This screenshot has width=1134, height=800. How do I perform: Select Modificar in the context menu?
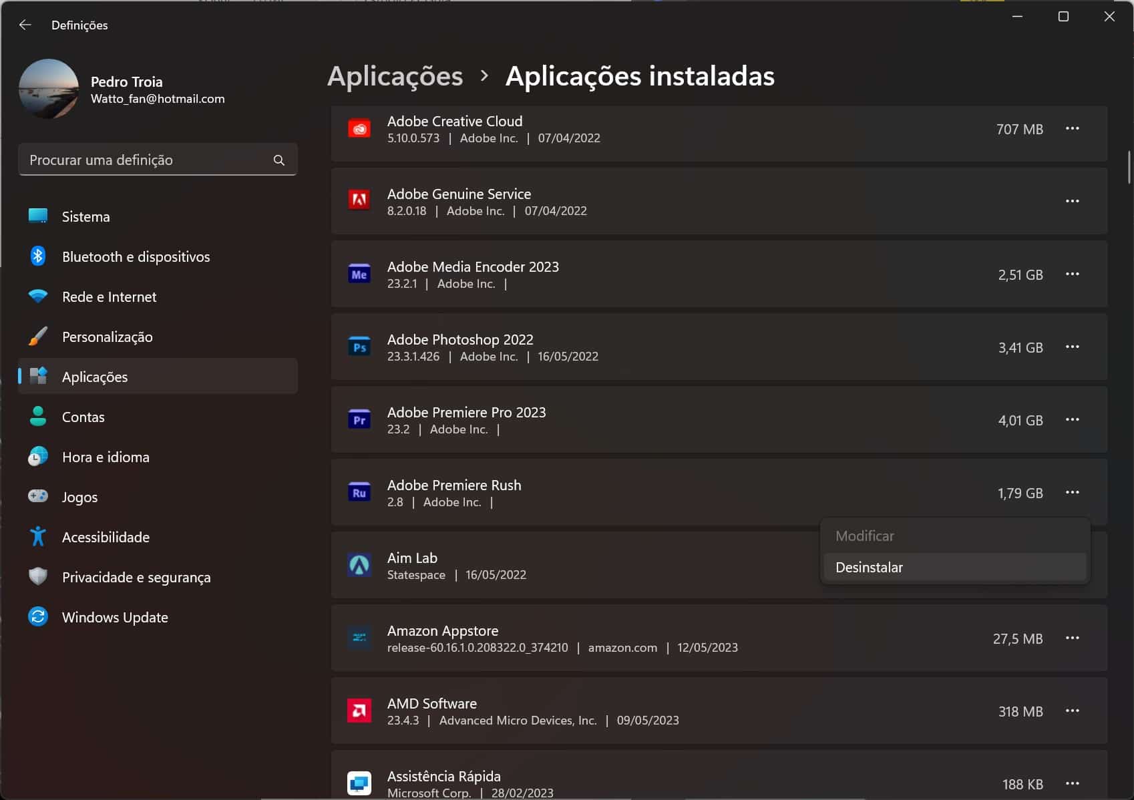click(x=864, y=536)
